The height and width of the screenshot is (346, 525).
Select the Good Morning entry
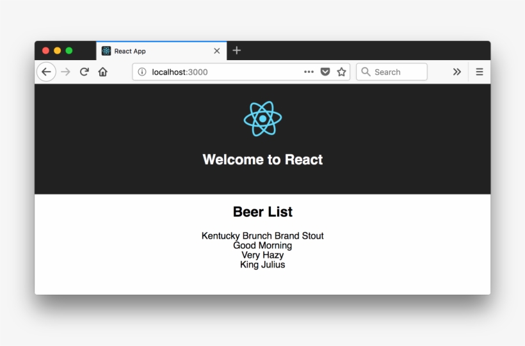pyautogui.click(x=263, y=246)
